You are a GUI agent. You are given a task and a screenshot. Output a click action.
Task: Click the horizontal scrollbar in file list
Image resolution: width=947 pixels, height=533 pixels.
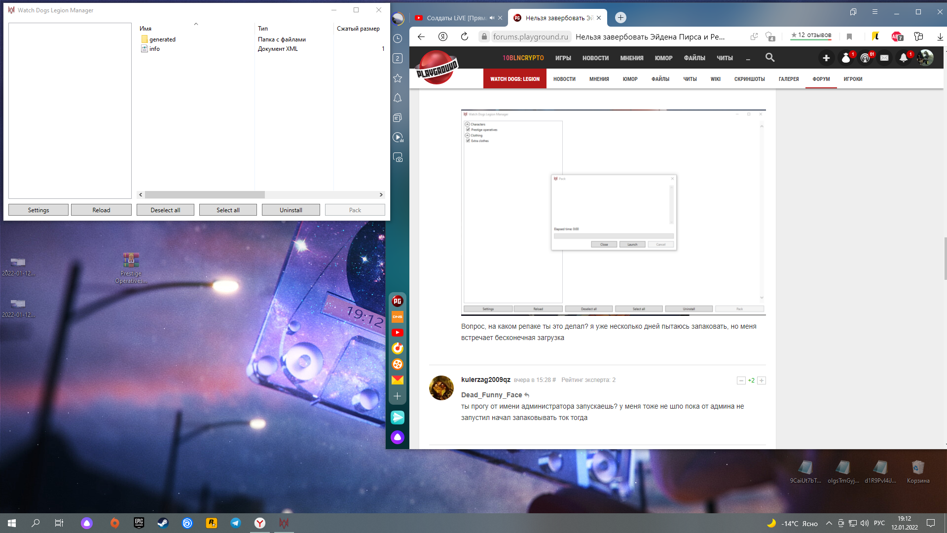(x=204, y=195)
